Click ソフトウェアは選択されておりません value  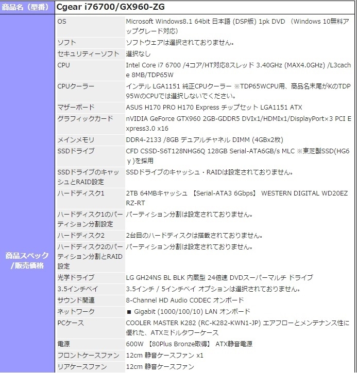[x=180, y=43]
